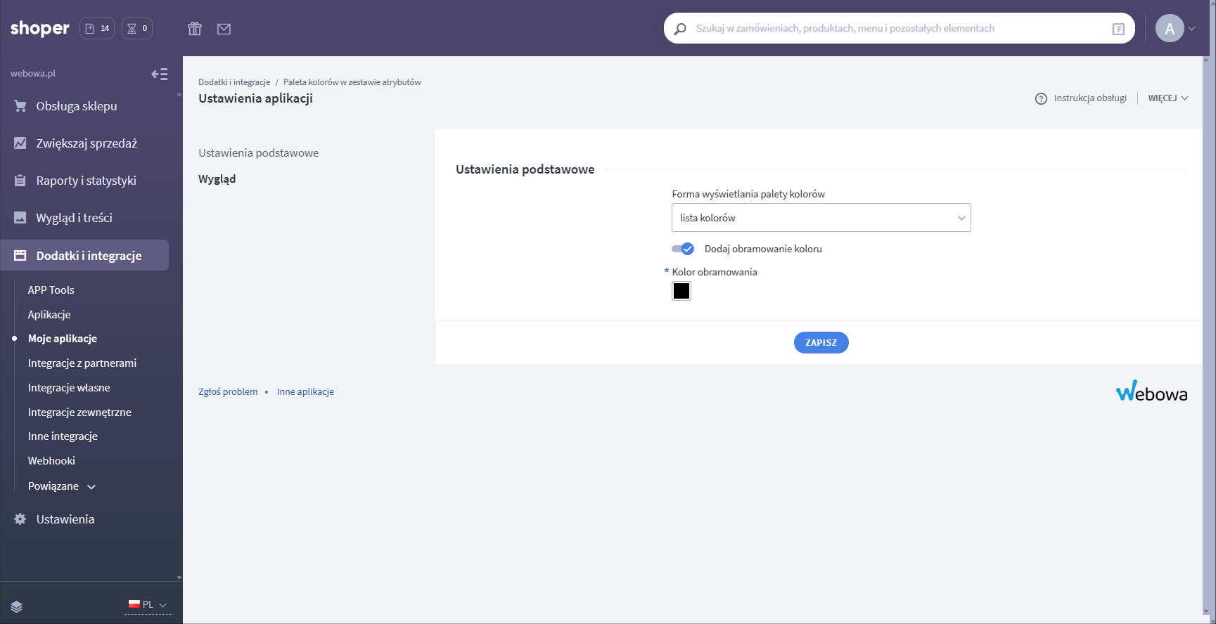This screenshot has height=624, width=1216.
Task: Click the hourglass counter badge showing 0
Action: pyautogui.click(x=137, y=28)
